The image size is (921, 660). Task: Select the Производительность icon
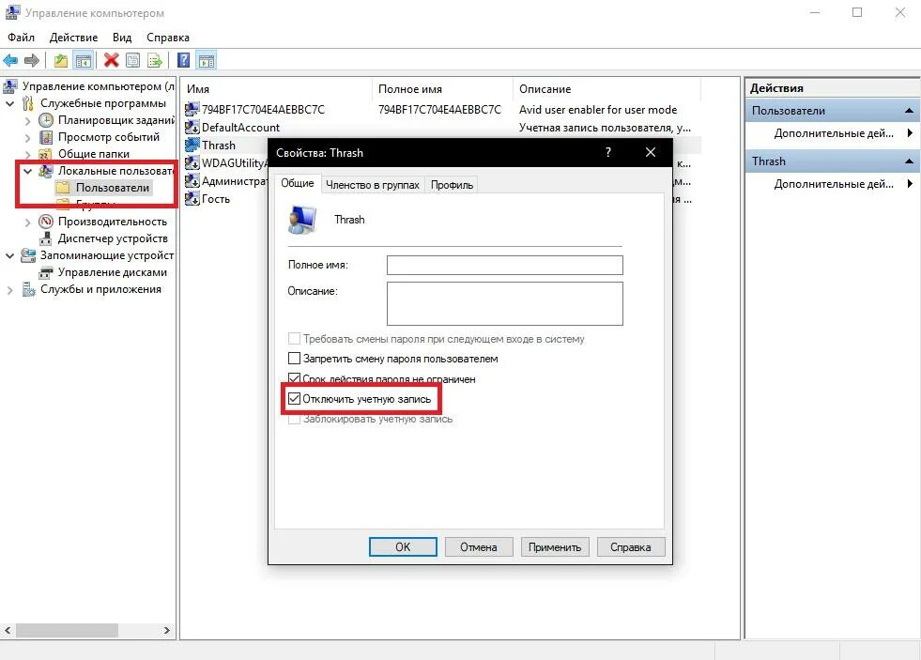(46, 222)
